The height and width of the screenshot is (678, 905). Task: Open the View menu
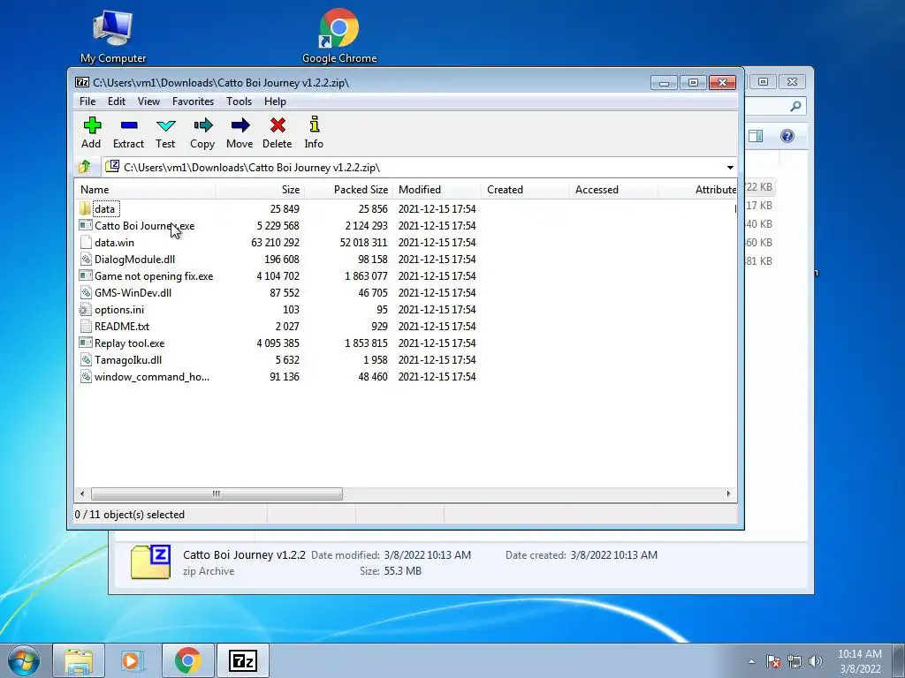148,101
